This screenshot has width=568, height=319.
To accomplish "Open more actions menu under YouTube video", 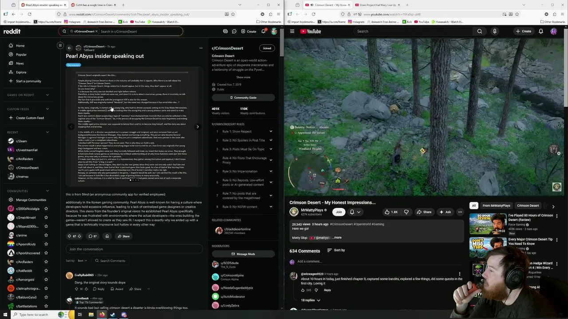I will [x=460, y=212].
